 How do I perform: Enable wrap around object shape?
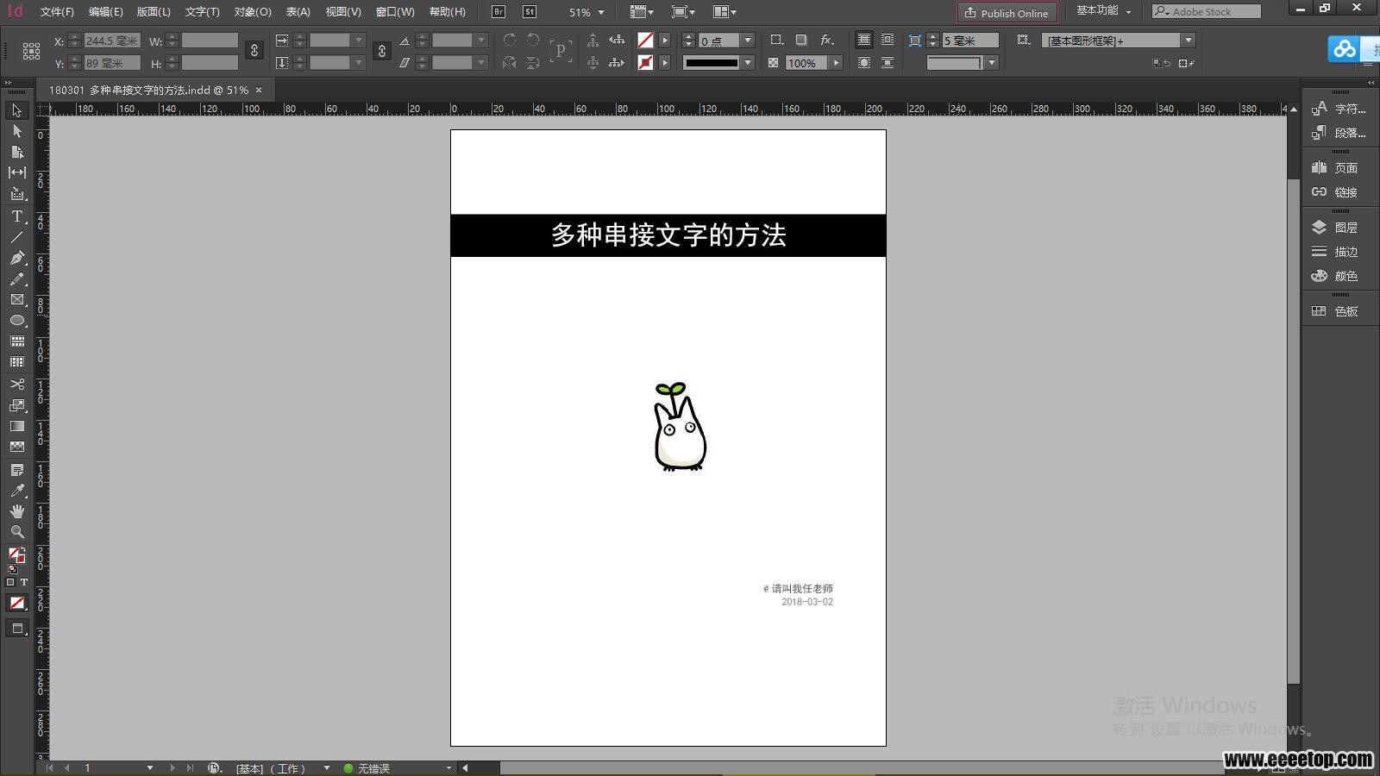pyautogui.click(x=863, y=63)
